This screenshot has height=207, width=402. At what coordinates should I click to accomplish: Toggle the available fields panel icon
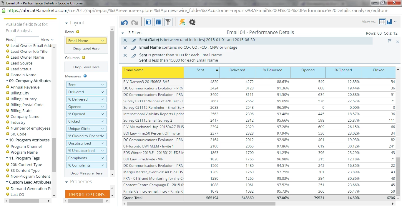pos(148,22)
